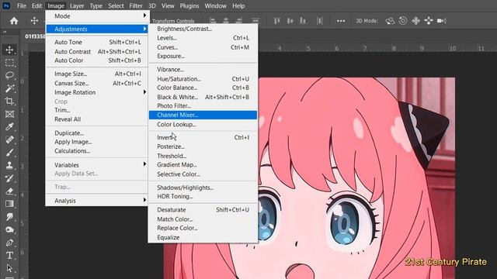Select Canvas Size in Image menu
Viewport: 497px width, 279px height.
pos(96,83)
